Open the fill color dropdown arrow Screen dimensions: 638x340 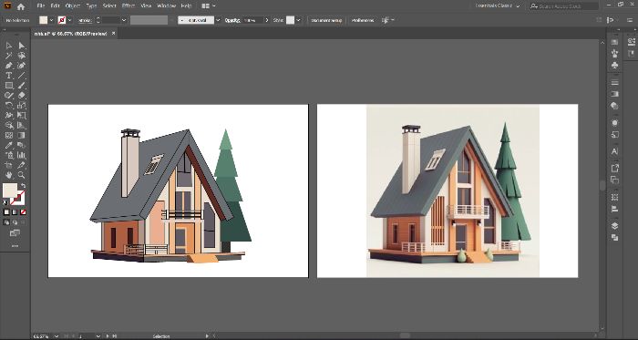pos(52,20)
